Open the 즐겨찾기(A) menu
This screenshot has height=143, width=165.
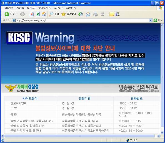point(45,8)
